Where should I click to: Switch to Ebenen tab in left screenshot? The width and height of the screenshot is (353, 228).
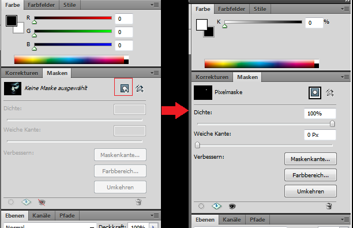point(14,216)
